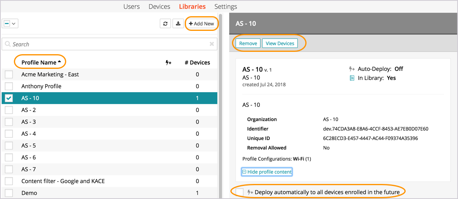Sort by the # Devices column header
Image resolution: width=458 pixels, height=199 pixels.
197,63
